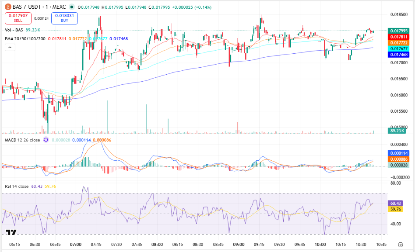Click the 0.015500 price scale label
Viewport: 415px width, 252px height.
click(x=399, y=111)
